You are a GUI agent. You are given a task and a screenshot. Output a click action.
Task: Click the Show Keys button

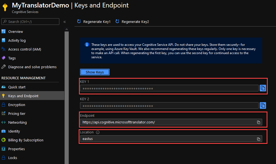click(x=95, y=72)
